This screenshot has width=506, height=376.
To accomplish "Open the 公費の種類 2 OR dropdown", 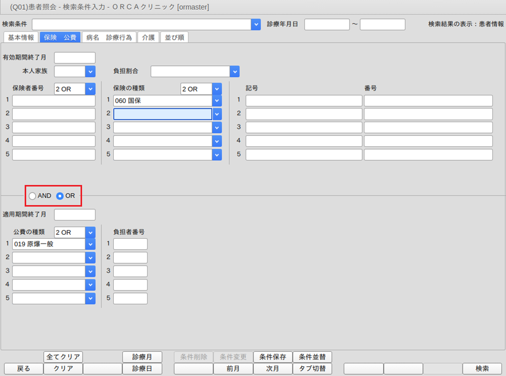I will [x=90, y=233].
